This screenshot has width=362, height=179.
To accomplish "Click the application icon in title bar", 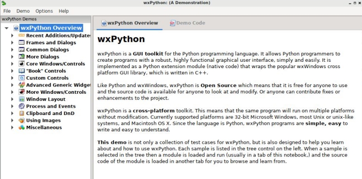I will tap(4, 3).
